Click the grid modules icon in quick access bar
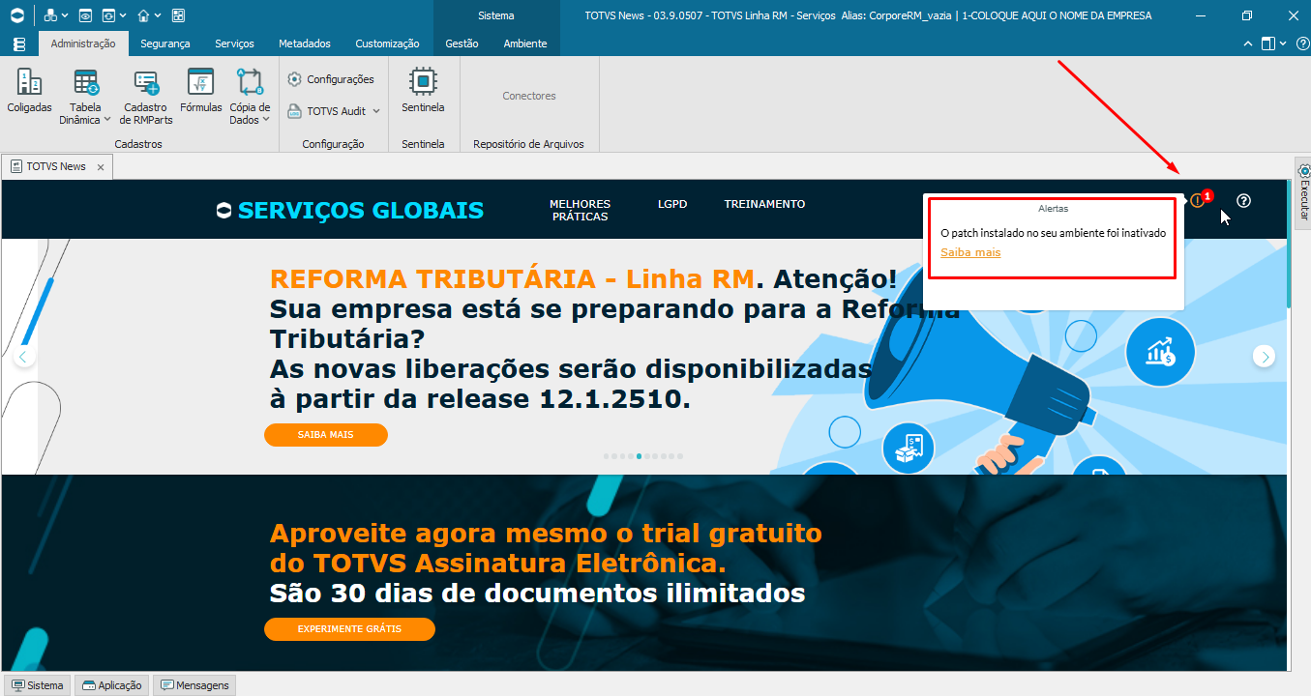This screenshot has height=696, width=1311. tap(178, 15)
